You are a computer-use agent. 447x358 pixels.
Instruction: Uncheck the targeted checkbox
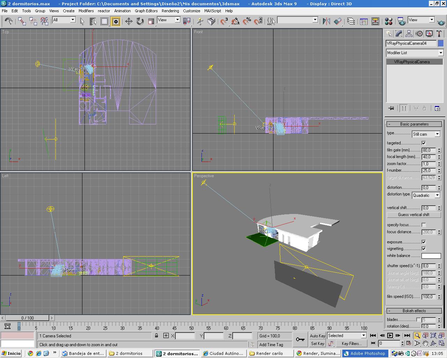424,143
